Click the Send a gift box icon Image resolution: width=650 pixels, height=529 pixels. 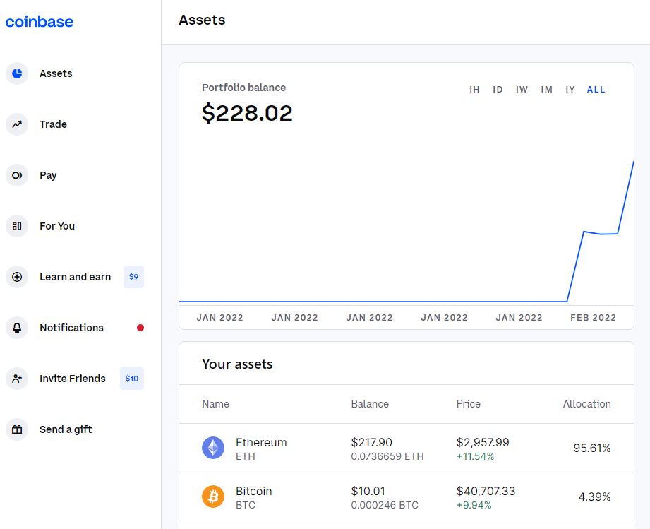(17, 429)
